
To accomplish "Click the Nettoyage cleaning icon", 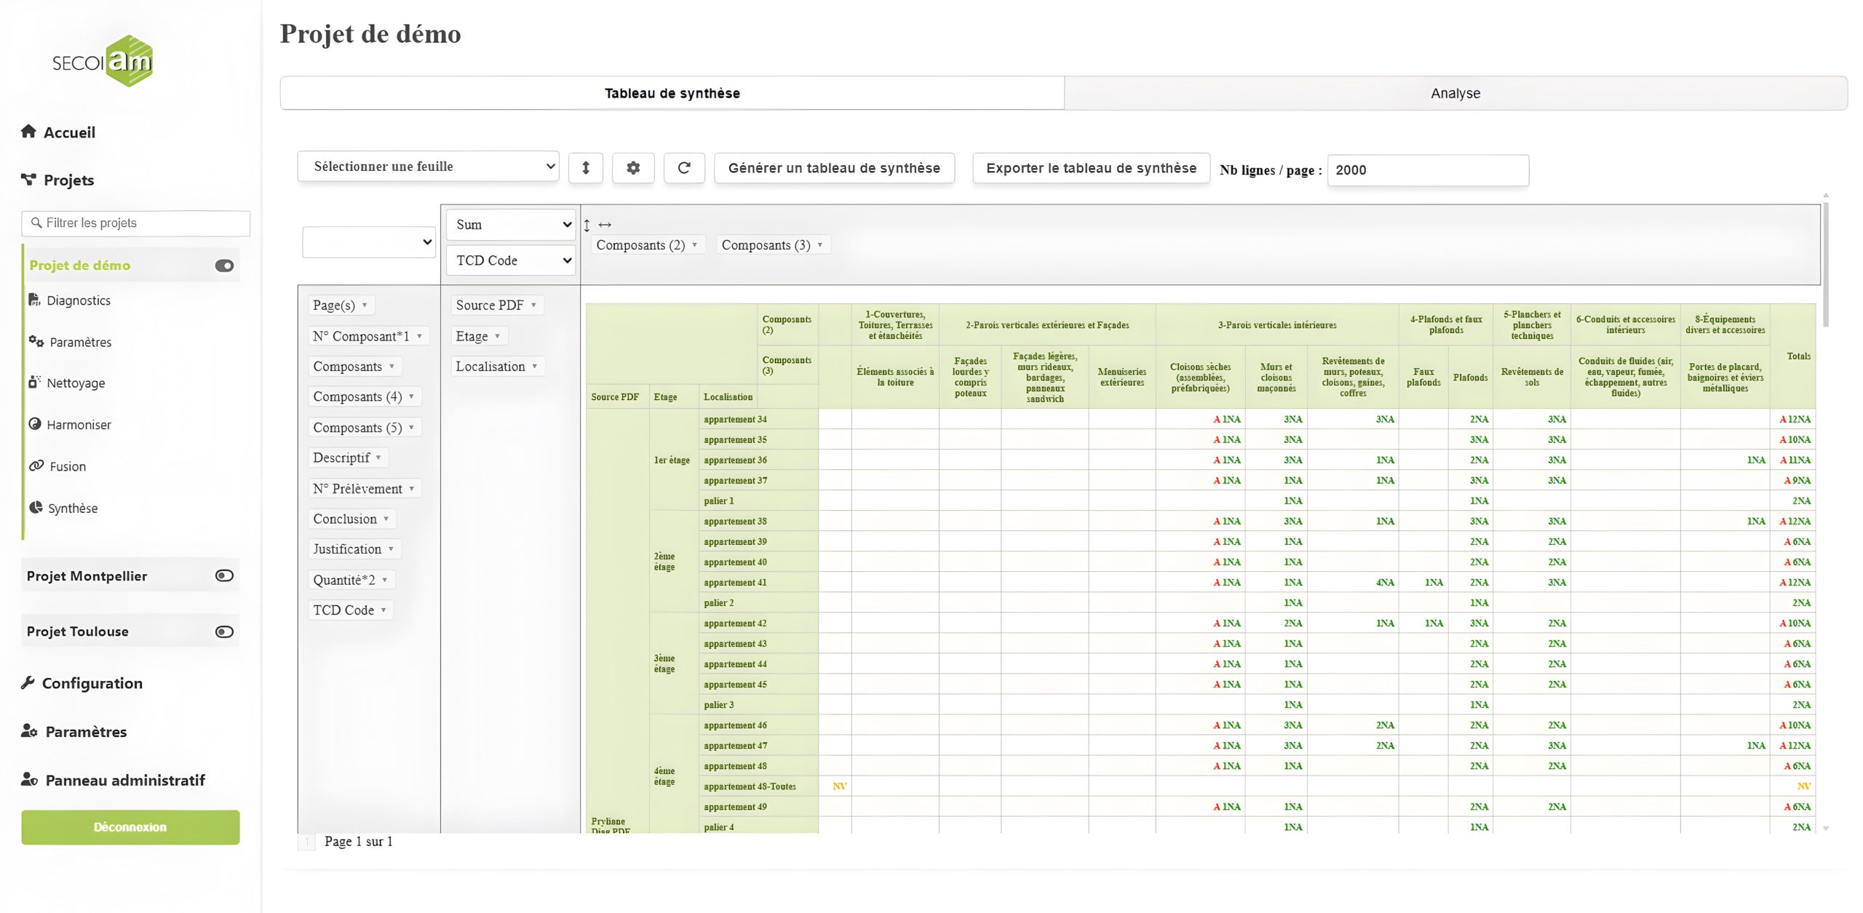I will click(x=34, y=382).
